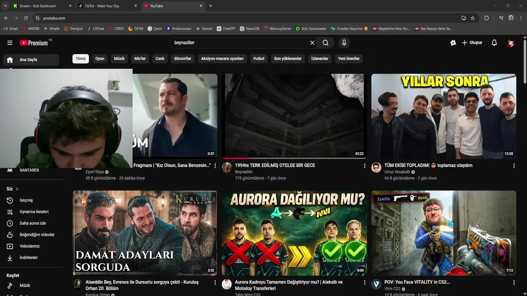Open the Taha Nitro CS2 channel avatar
The height and width of the screenshot is (296, 527).
(x=227, y=284)
